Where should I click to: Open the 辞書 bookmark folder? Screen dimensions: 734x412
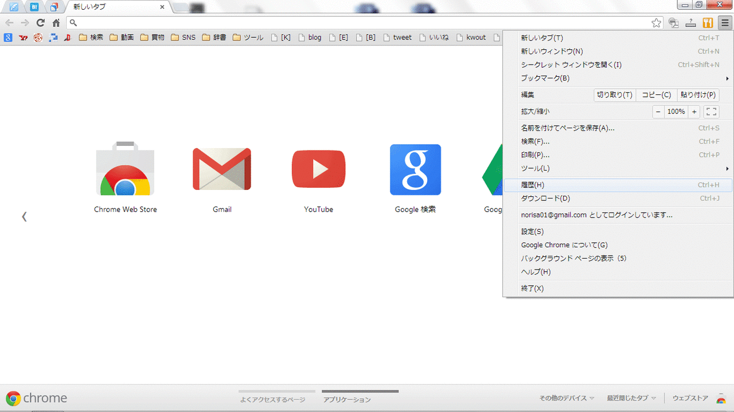click(214, 38)
